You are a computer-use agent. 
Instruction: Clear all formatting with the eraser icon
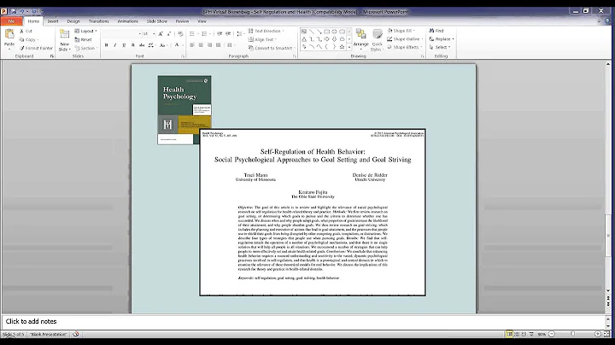coord(180,34)
